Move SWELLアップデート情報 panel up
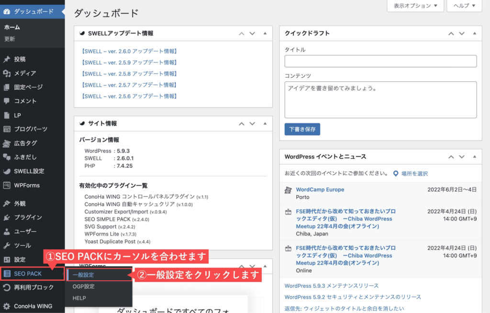 tap(242, 33)
